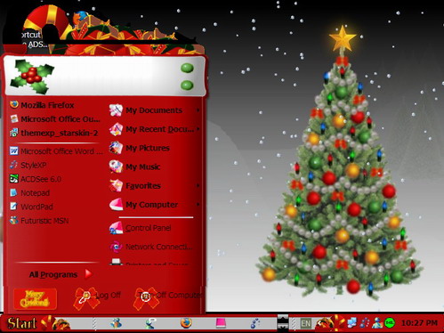
Task: Expand the Favorites submenu arrow
Action: [x=198, y=186]
